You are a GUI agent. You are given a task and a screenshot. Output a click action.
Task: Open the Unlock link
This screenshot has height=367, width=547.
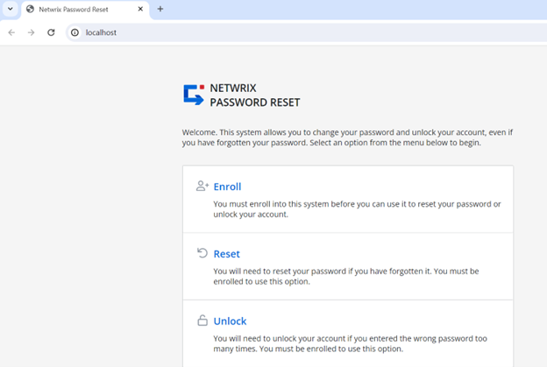230,321
